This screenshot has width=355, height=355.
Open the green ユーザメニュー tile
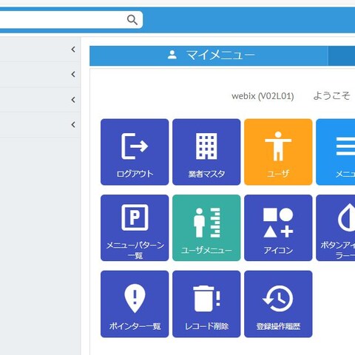coord(206,228)
